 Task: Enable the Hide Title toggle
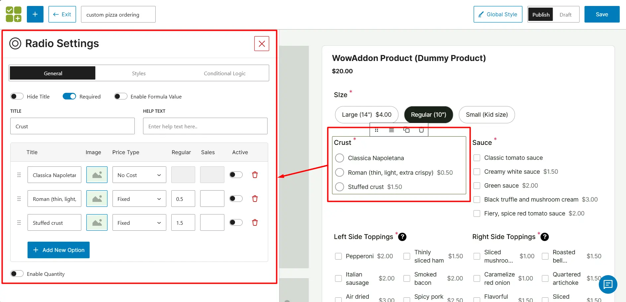(x=17, y=96)
